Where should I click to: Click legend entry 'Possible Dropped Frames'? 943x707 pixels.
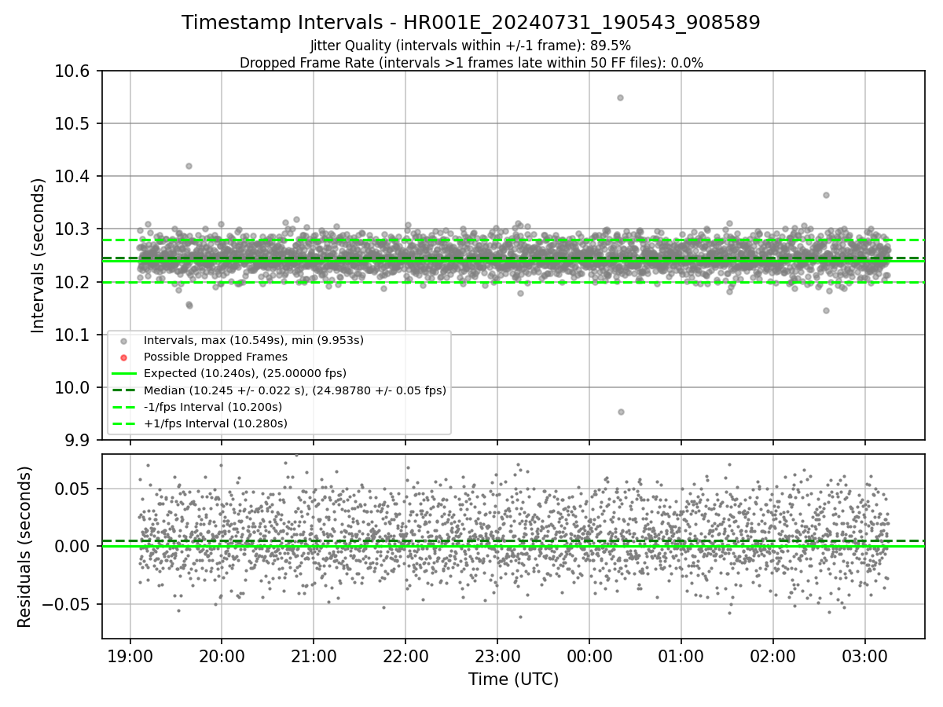coord(215,357)
